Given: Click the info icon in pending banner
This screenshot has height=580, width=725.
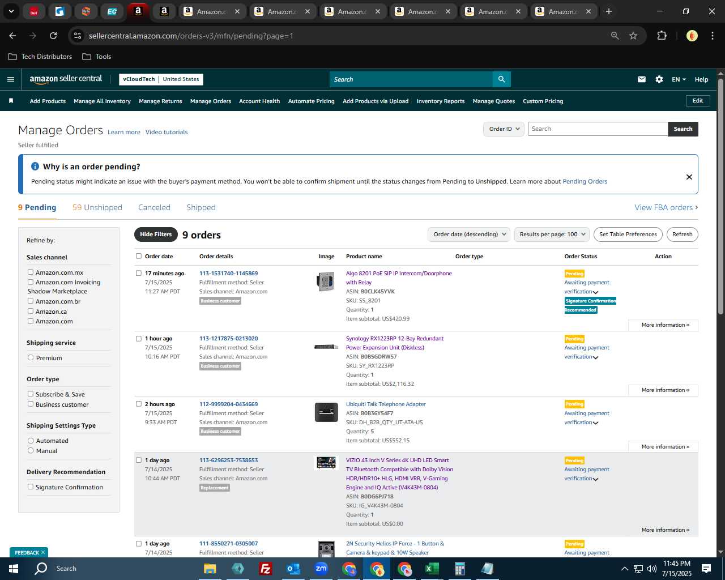Looking at the screenshot, I should (35, 167).
